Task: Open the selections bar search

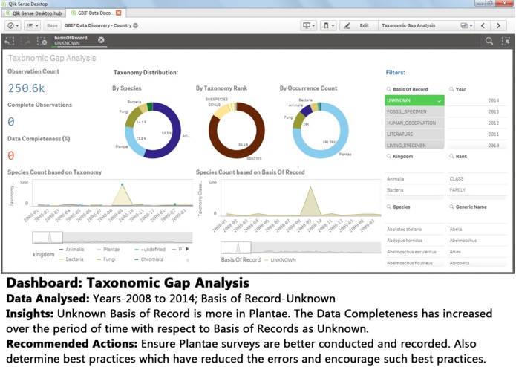Action: (x=489, y=41)
